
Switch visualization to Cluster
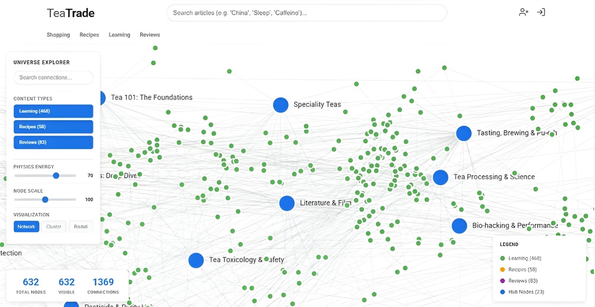(54, 227)
